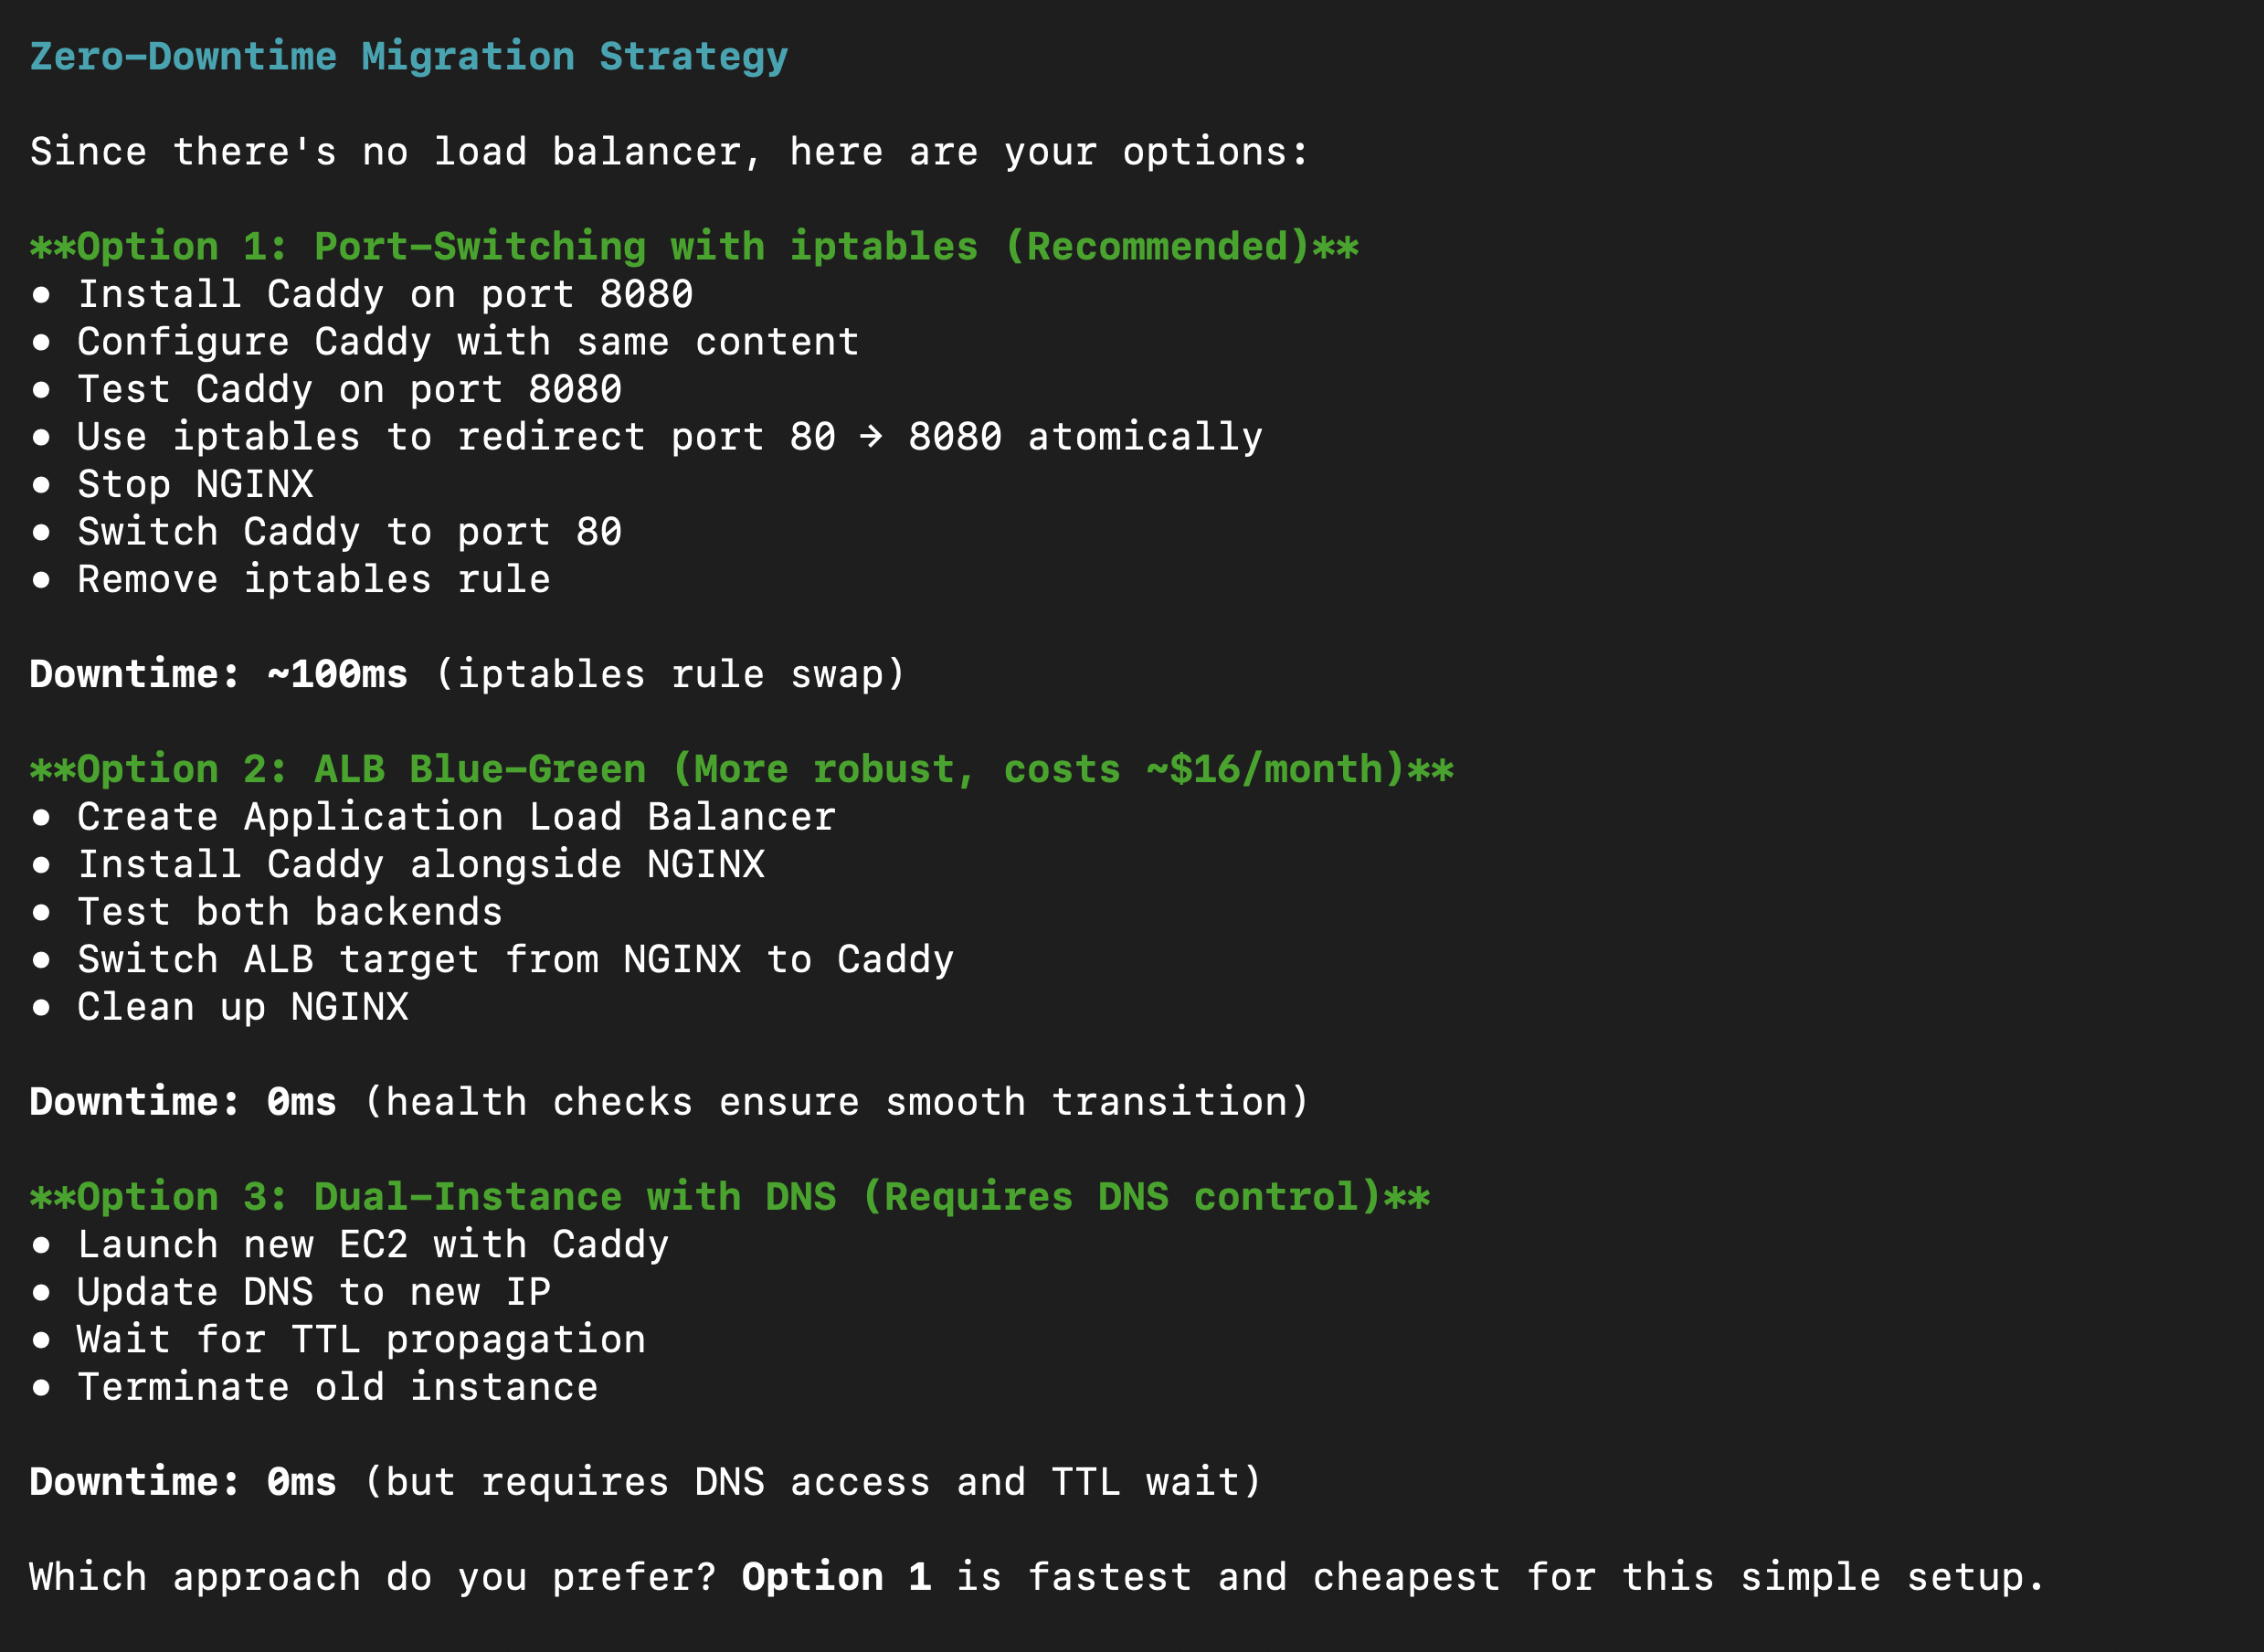Click the 'Wait for TTL propagation' line
The image size is (2264, 1652).
pyautogui.click(x=361, y=1340)
